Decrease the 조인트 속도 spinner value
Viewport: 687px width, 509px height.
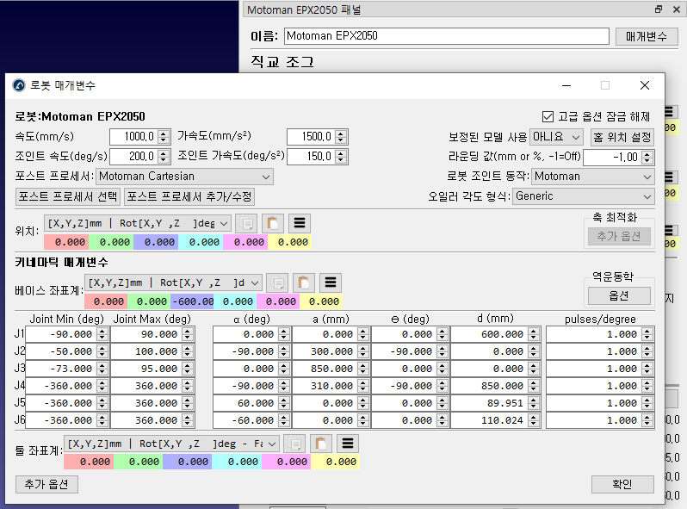coord(164,160)
